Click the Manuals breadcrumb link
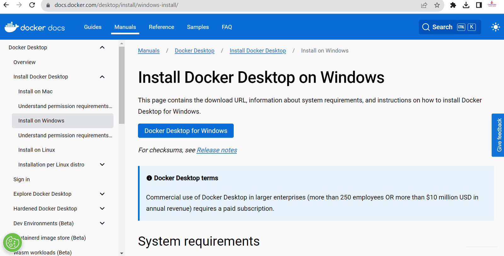The height and width of the screenshot is (256, 504). [149, 51]
